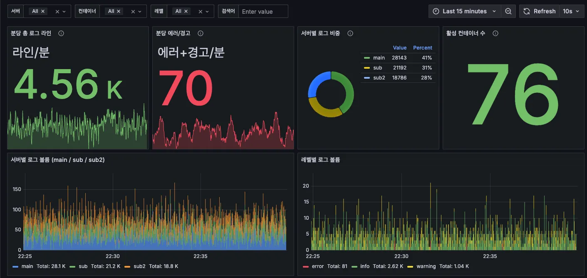587x278 pixels.
Task: Open 분당 총 로그 라인 panel title menu
Action: (x=31, y=33)
